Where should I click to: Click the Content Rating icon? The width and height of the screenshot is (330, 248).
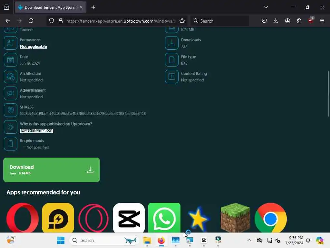172,77
